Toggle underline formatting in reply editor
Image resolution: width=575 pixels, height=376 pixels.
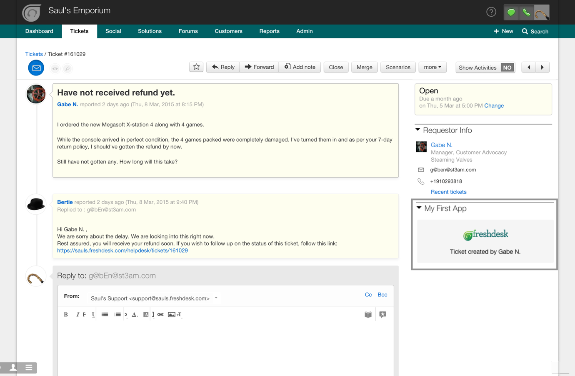click(x=93, y=315)
